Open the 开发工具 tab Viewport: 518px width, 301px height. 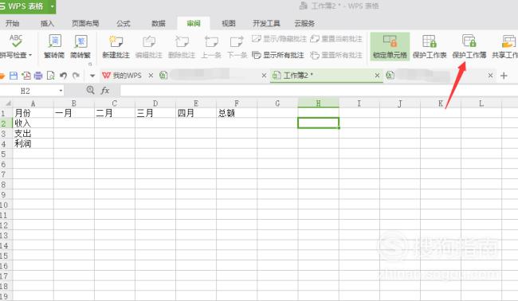click(x=266, y=23)
